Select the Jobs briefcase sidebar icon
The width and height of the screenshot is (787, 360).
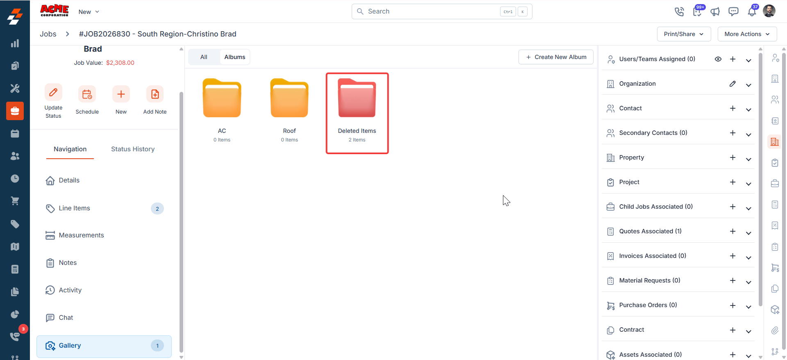pos(15,111)
